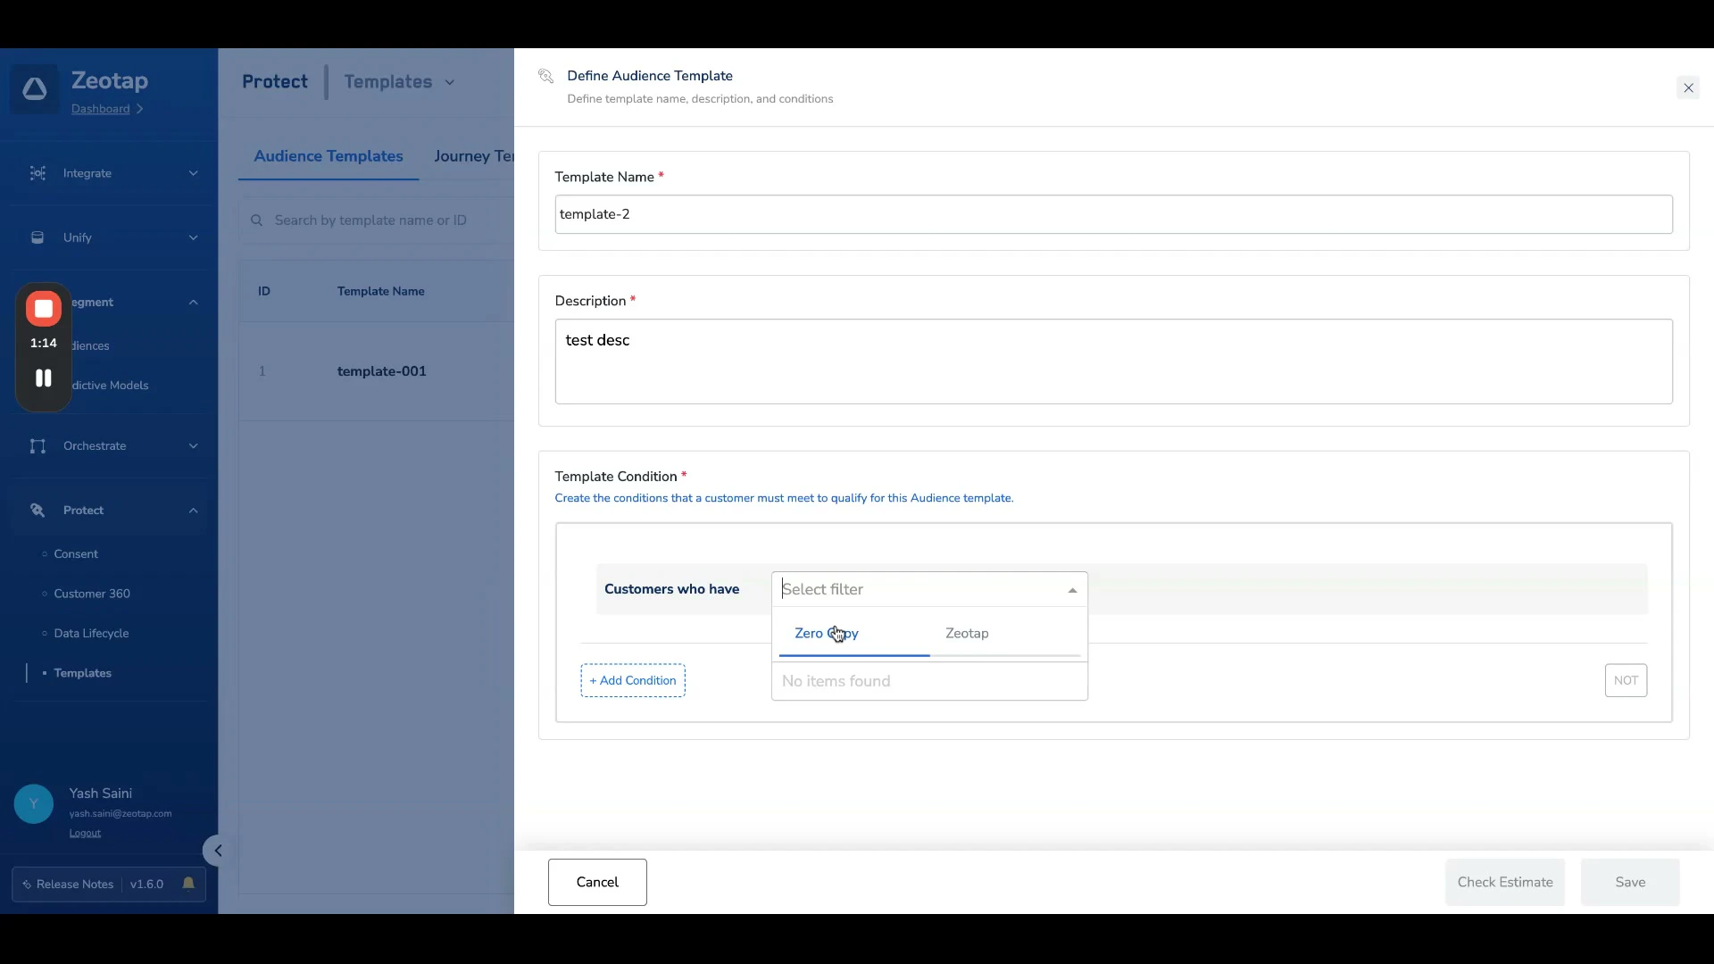Click the Protect sidebar icon
The image size is (1714, 964).
coord(37,511)
